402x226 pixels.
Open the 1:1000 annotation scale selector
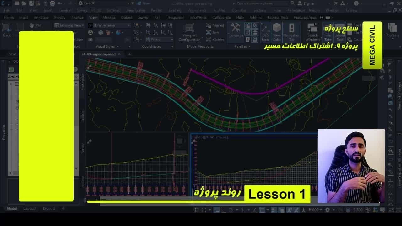[x=315, y=210]
